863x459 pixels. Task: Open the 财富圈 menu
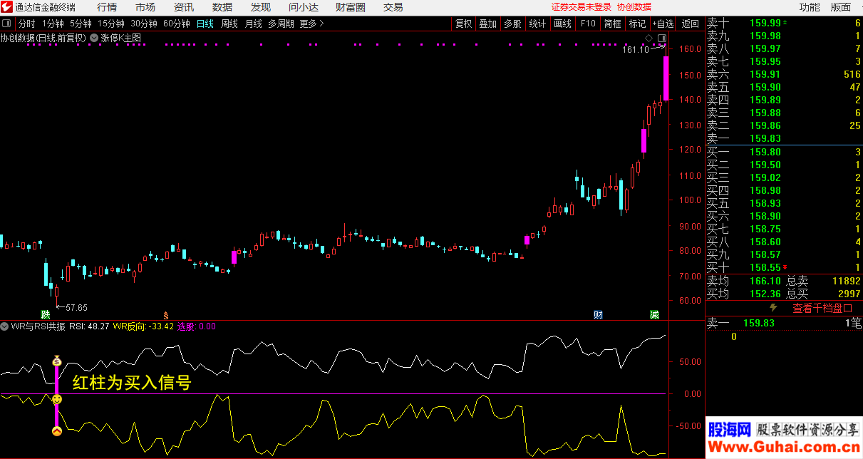(350, 7)
